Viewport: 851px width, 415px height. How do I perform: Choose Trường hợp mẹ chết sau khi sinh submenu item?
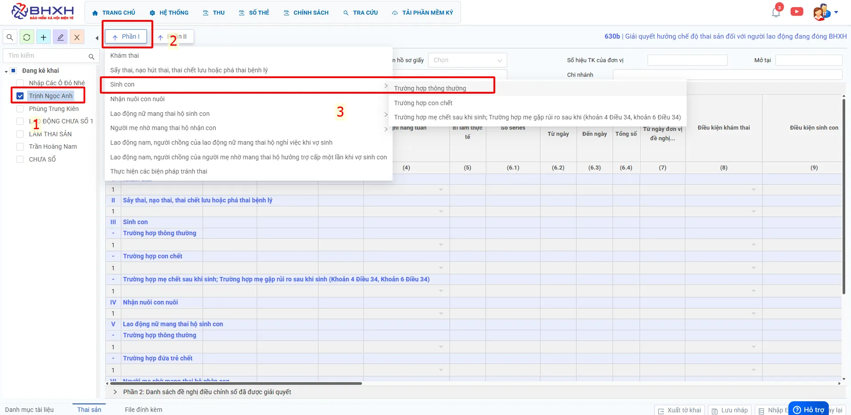click(x=537, y=117)
